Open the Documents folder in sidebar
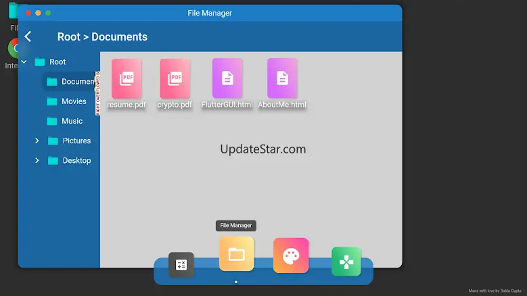The image size is (527, 296). click(70, 82)
